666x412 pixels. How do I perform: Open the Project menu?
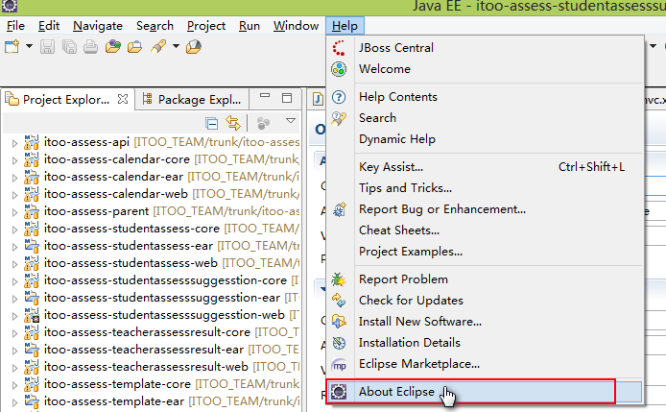click(x=206, y=26)
